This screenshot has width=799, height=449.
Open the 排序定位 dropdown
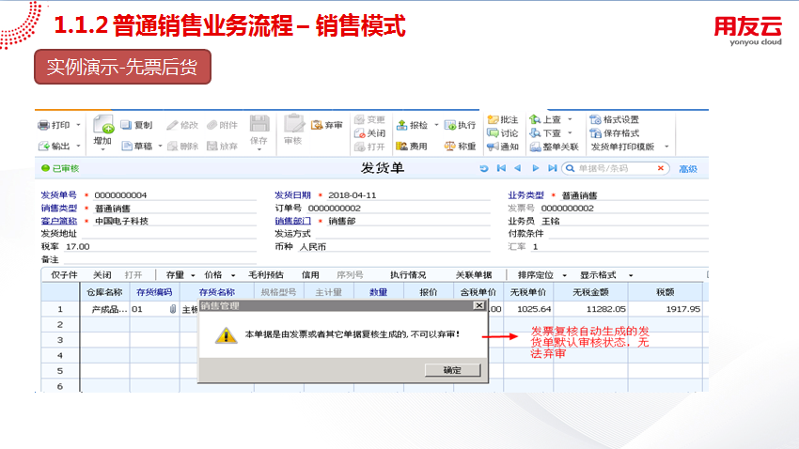(565, 275)
